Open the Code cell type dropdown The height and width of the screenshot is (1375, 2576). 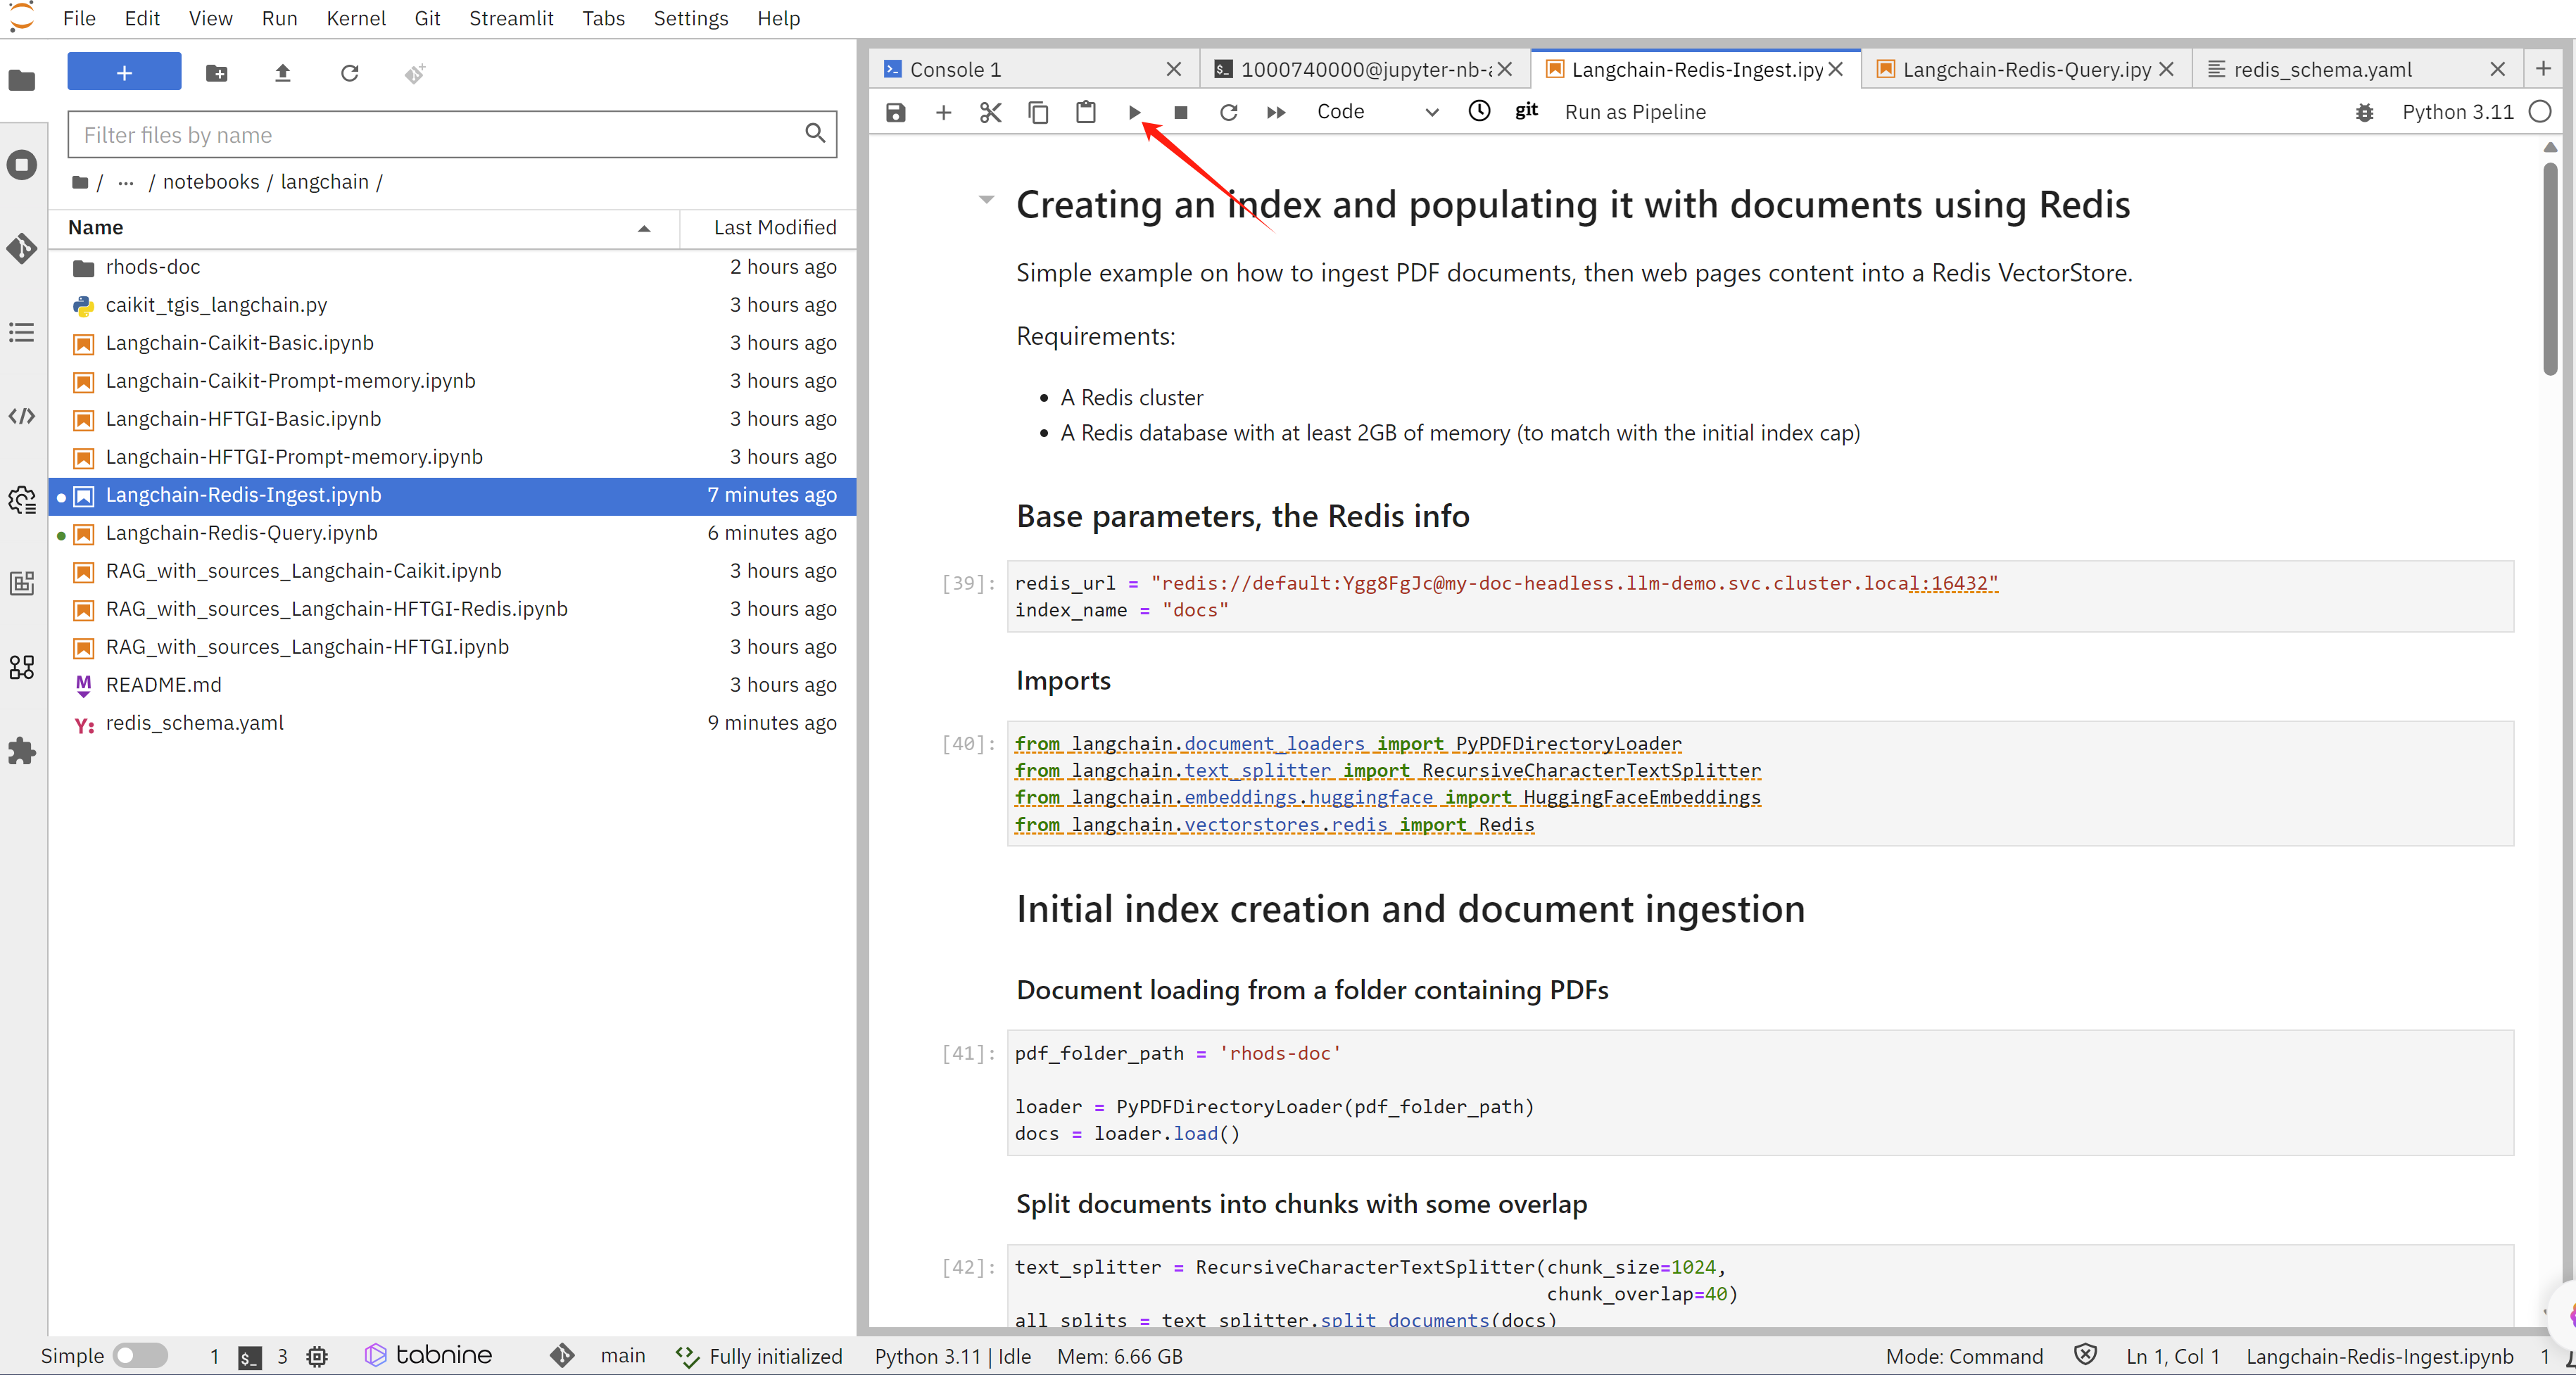click(1377, 112)
